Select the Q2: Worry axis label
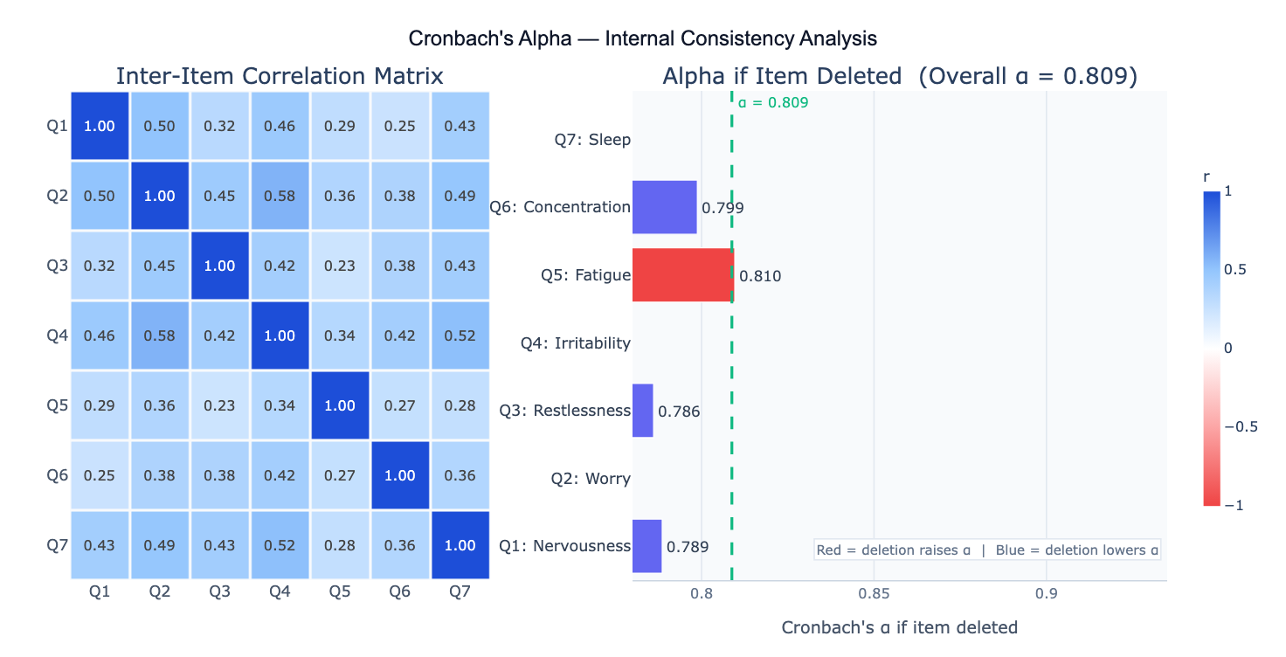Screen dimensions: 1286x657 click(x=591, y=479)
